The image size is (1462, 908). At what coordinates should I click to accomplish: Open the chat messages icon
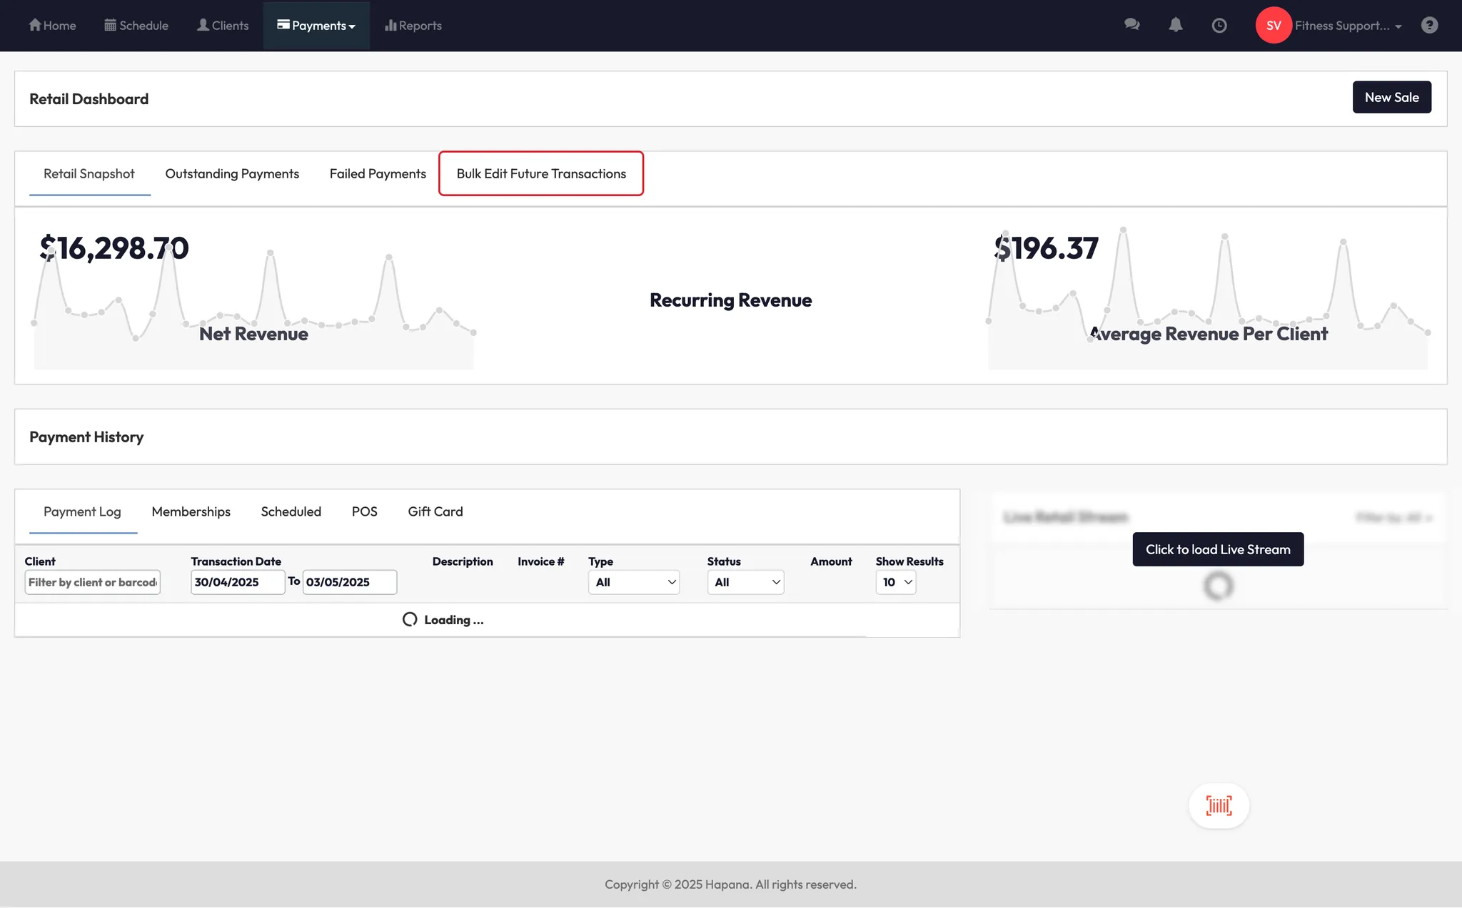[x=1131, y=25]
